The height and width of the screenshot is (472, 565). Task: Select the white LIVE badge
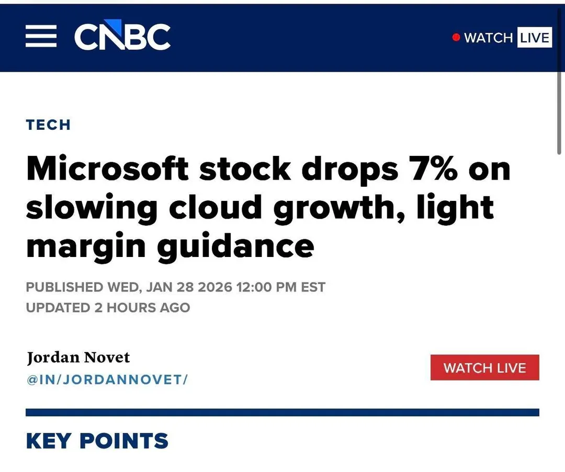[535, 37]
